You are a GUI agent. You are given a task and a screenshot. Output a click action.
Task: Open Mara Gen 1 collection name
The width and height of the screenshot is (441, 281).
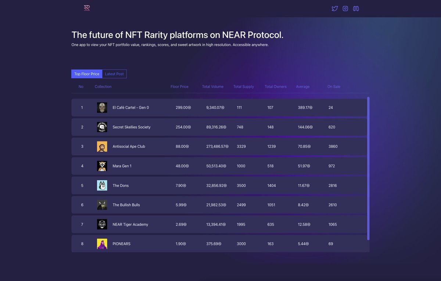pos(122,166)
